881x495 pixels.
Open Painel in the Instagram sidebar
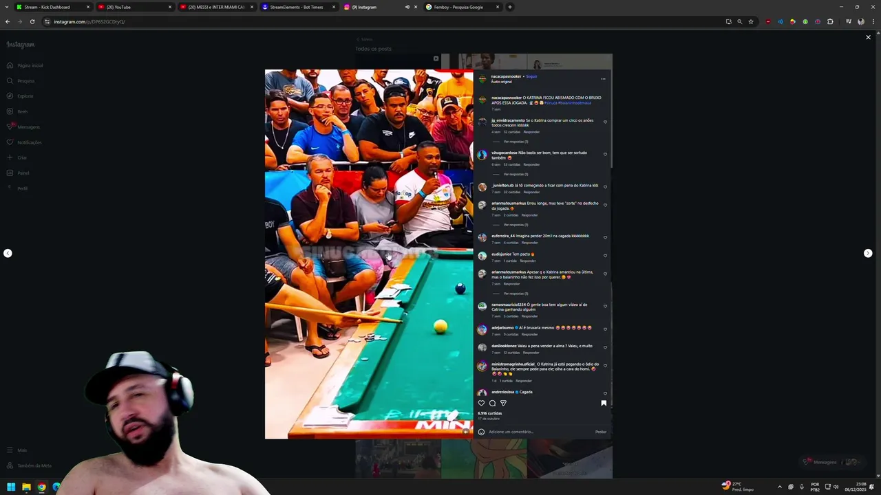[18, 173]
